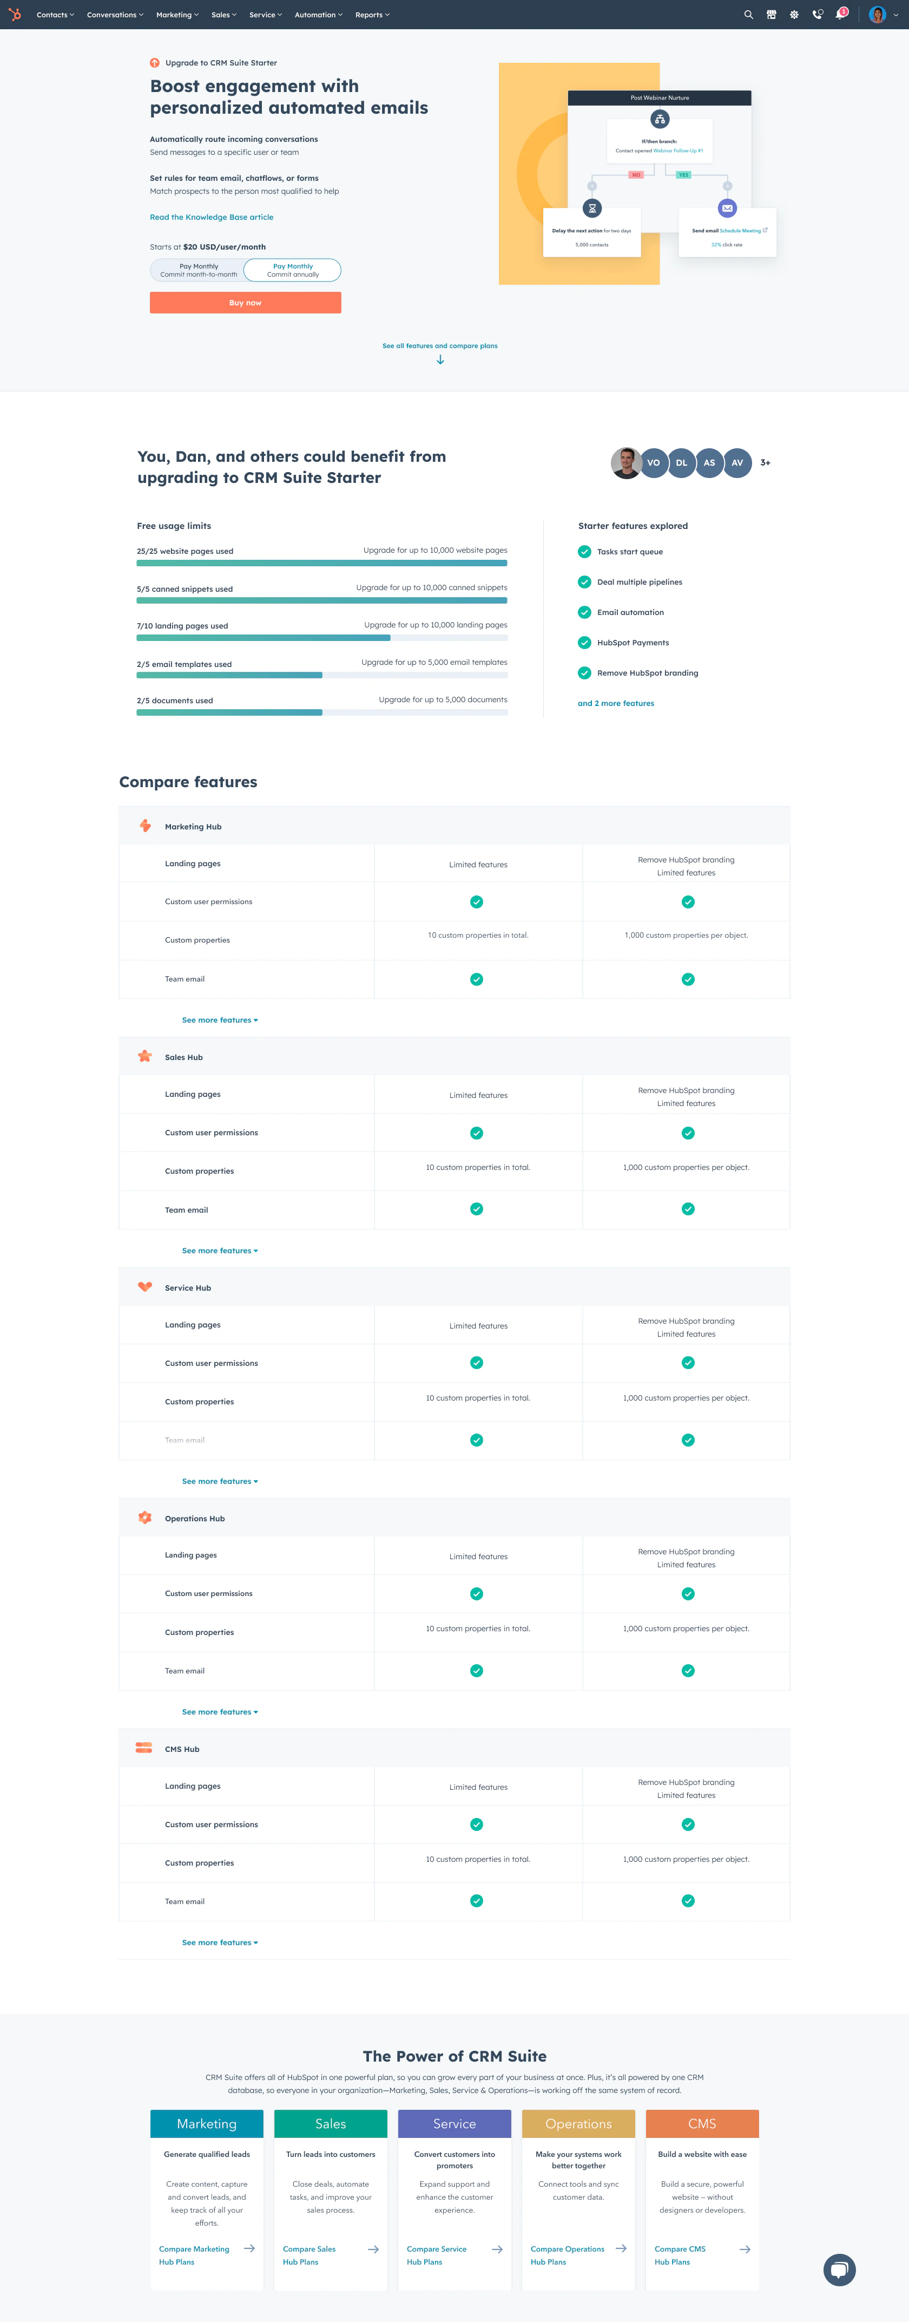Click the Deal multiple pipelines checkmark
909x2322 pixels.
pyautogui.click(x=585, y=581)
